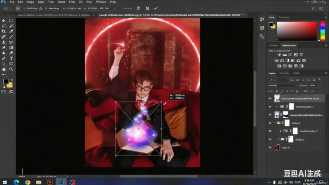Select the Lasso tool
Screen dimensions: 329x185
(4, 26)
